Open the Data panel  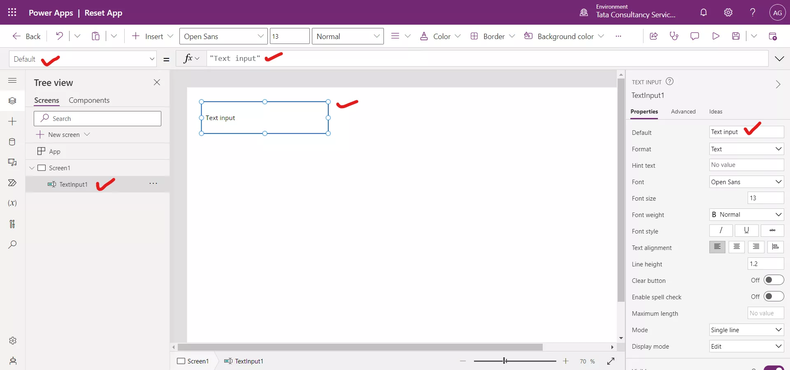tap(12, 142)
